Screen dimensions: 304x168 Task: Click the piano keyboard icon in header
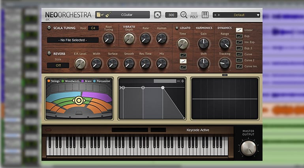click(x=205, y=15)
